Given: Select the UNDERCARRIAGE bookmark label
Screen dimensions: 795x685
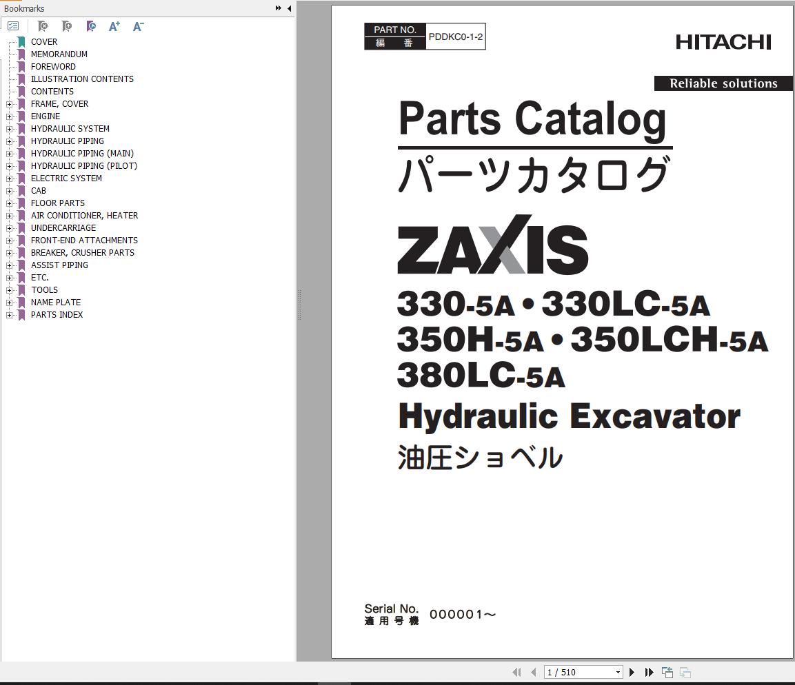Looking at the screenshot, I should pos(63,228).
